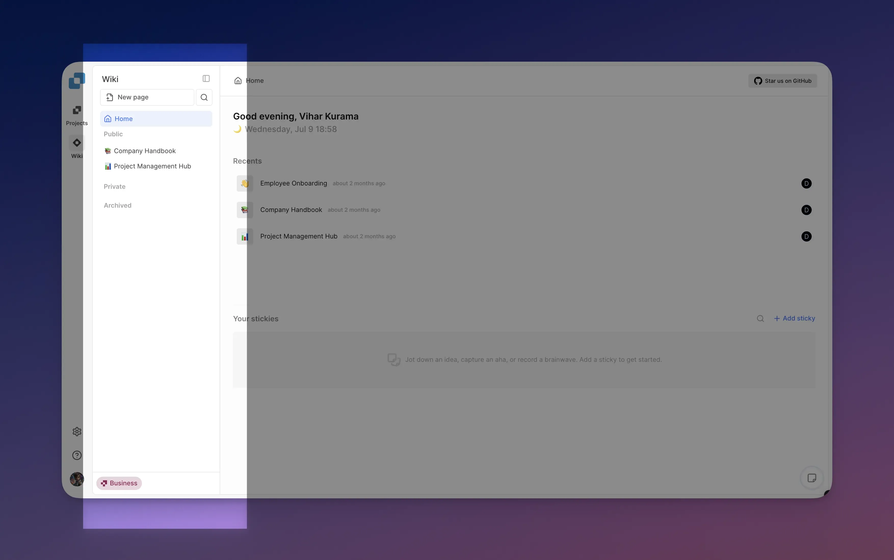Image resolution: width=894 pixels, height=560 pixels.
Task: Open Employee Onboarding from Recents
Action: pos(293,183)
